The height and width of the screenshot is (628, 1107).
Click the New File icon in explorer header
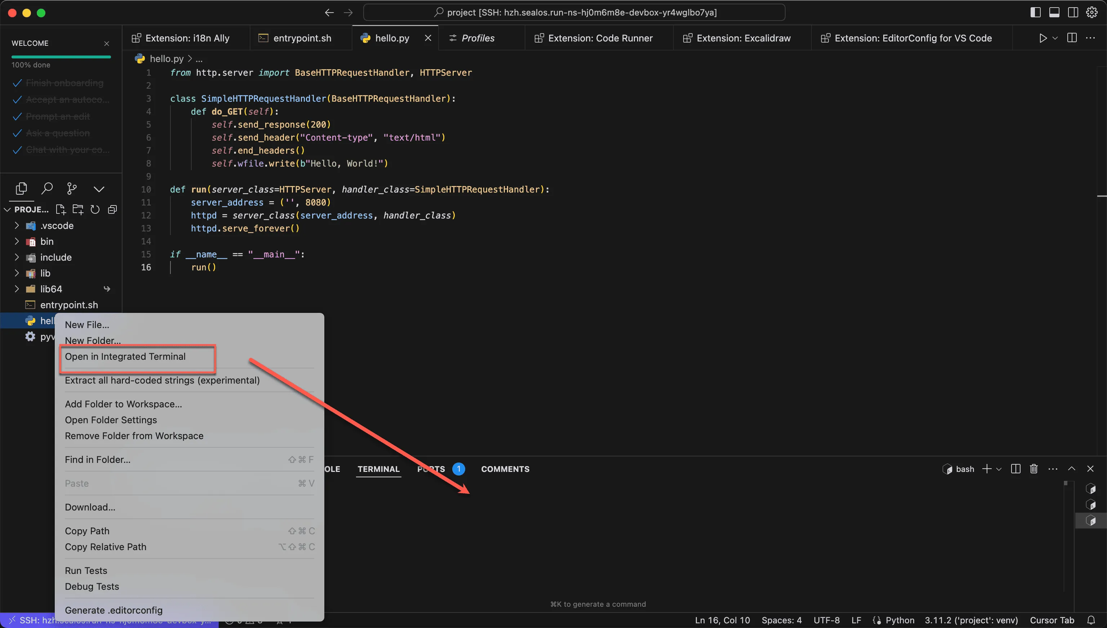[60, 209]
